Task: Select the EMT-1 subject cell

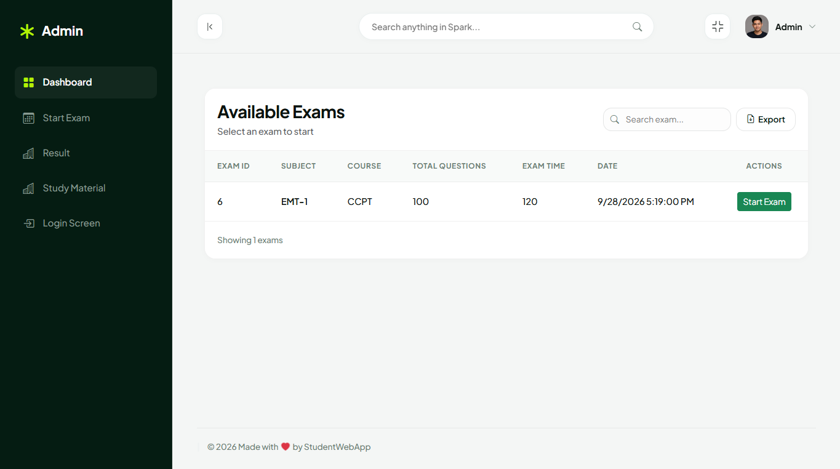Action: 295,202
